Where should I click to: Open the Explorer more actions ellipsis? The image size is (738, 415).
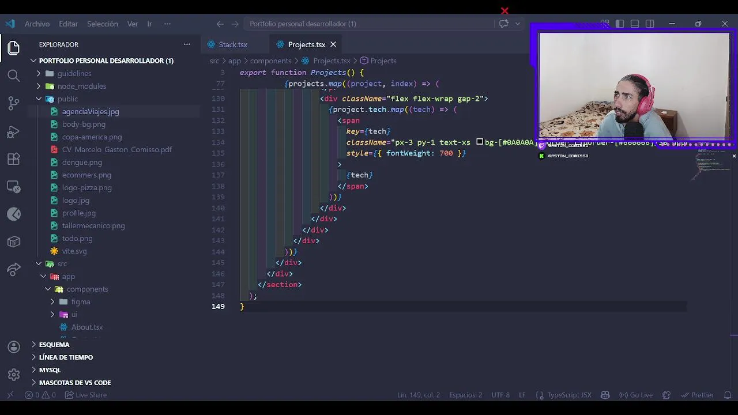tap(187, 44)
